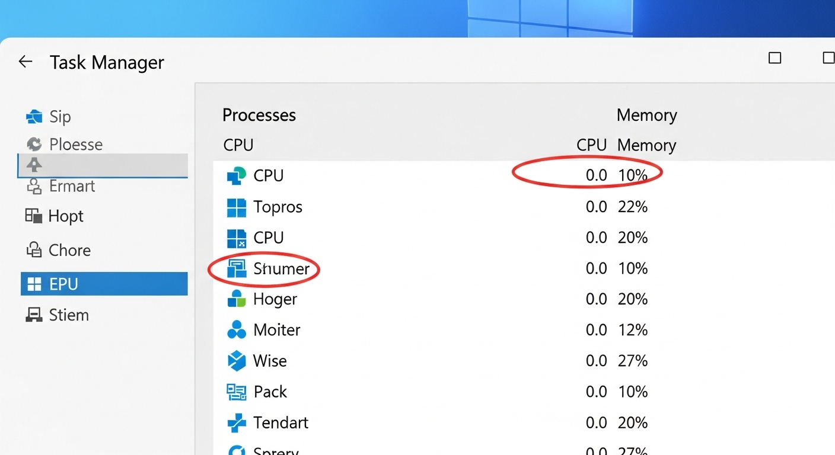The height and width of the screenshot is (455, 835).
Task: Sort processes by the Memory column header
Action: point(646,145)
